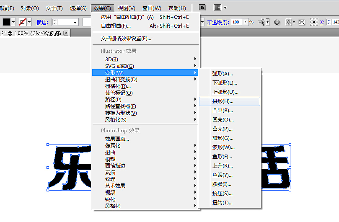Select 旗形(G)... warp style
Viewport: 339px width, 222px height.
(x=230, y=138)
